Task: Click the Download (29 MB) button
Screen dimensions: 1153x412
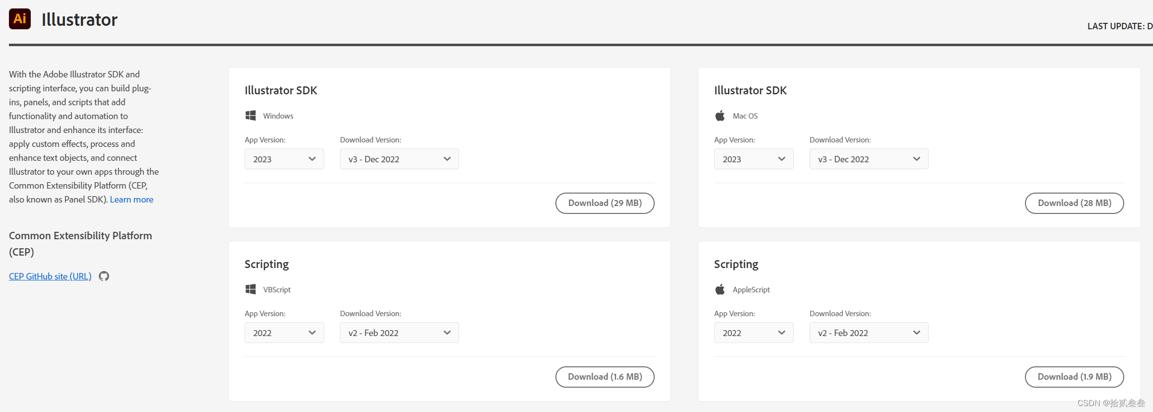Action: [x=605, y=203]
